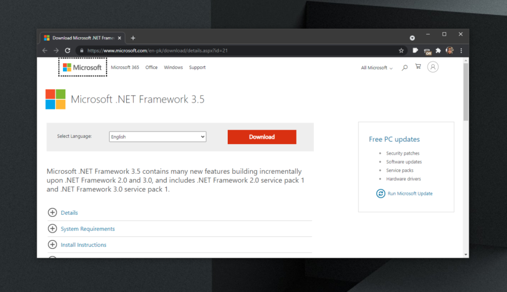Click the Chrome profile avatar
The height and width of the screenshot is (292, 507).
[450, 50]
